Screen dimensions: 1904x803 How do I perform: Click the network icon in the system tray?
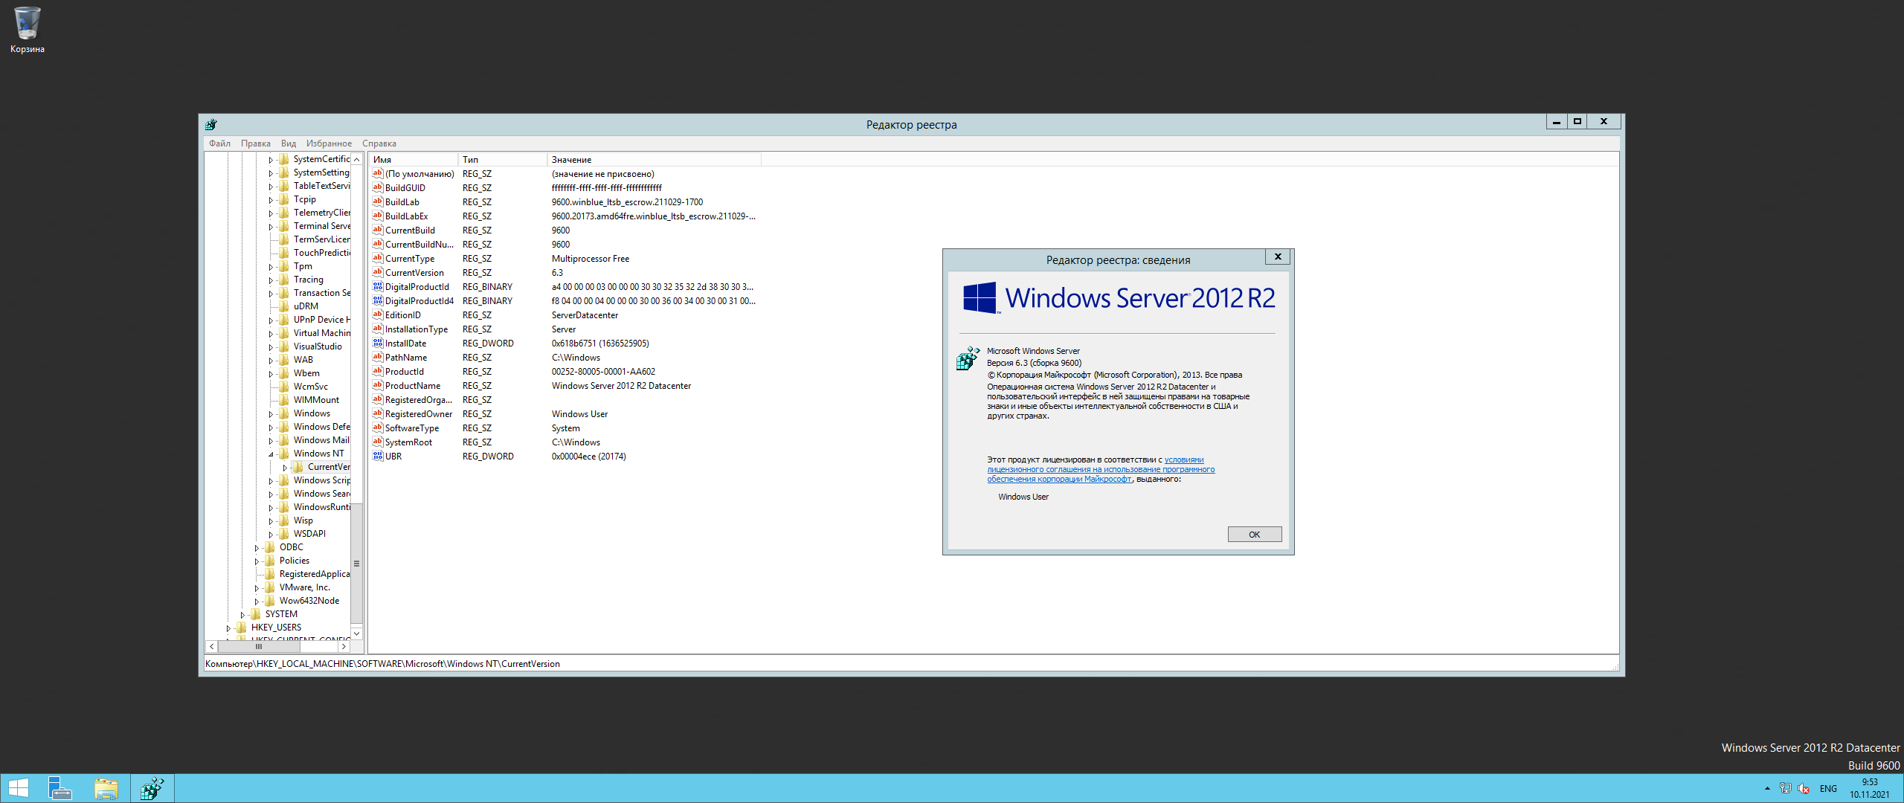click(x=1785, y=789)
